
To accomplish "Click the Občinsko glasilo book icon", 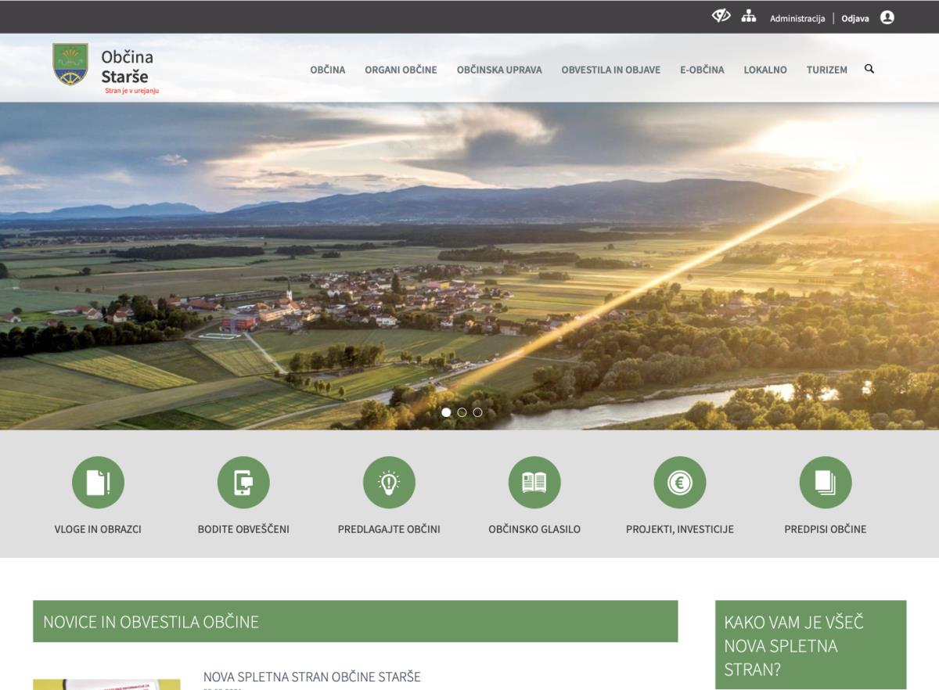I will 534,483.
